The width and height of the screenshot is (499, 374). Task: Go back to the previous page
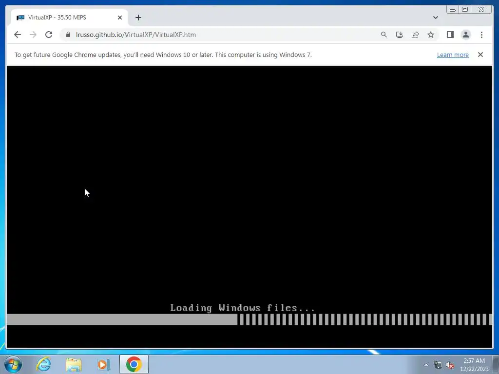[x=18, y=35]
